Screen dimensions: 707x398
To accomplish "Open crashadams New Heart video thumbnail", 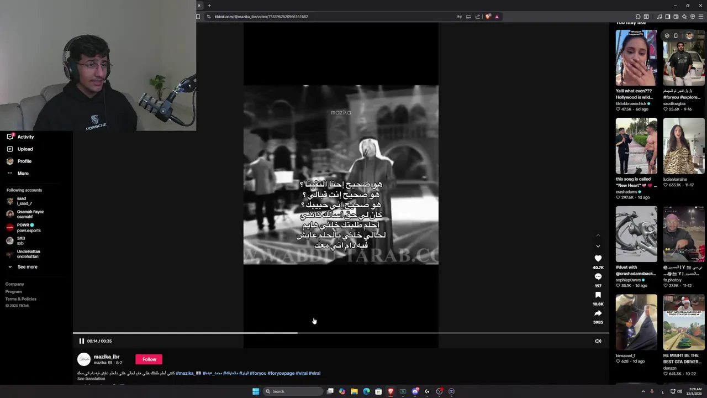I will pyautogui.click(x=636, y=146).
